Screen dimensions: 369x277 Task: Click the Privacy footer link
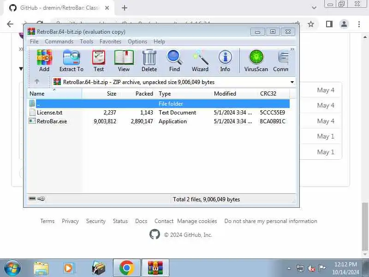pos(70,221)
